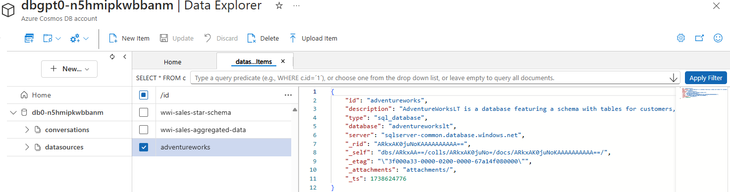This screenshot has width=730, height=192.
Task: Click the db0-n5hmipkwbbanm database name
Action: click(67, 112)
